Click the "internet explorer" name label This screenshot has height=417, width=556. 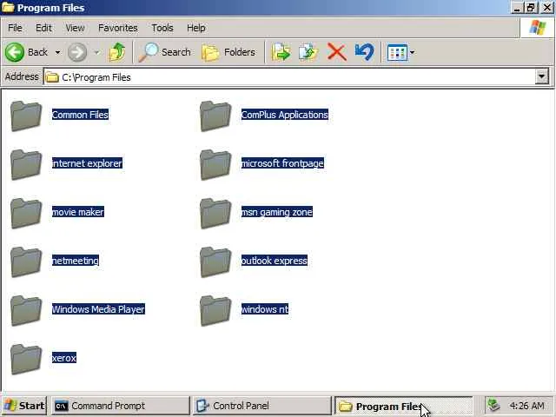[x=87, y=163]
